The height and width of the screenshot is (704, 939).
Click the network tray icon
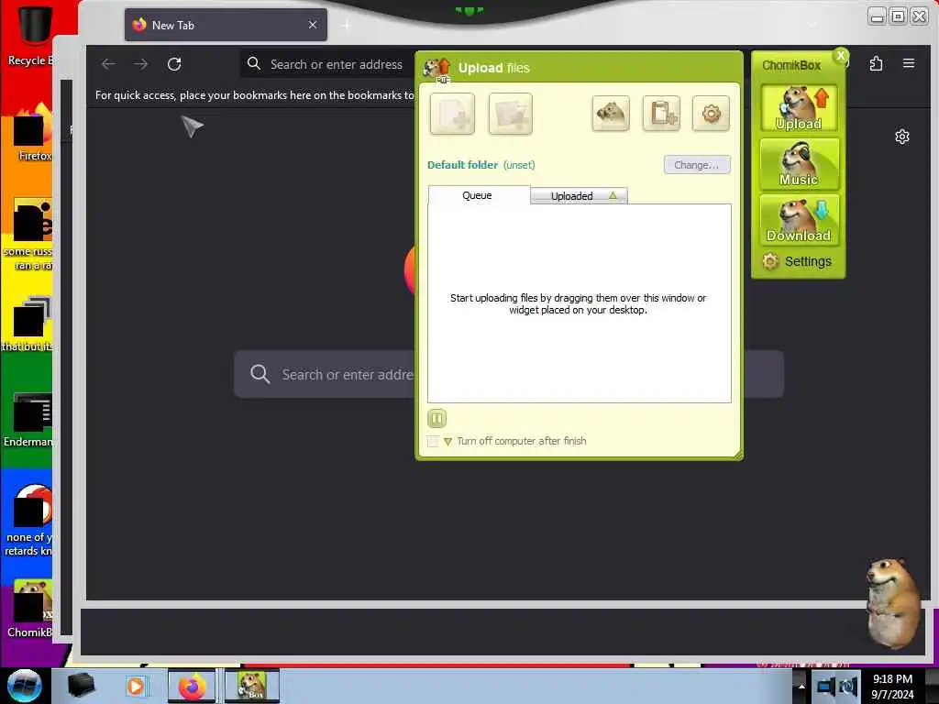pyautogui.click(x=826, y=686)
